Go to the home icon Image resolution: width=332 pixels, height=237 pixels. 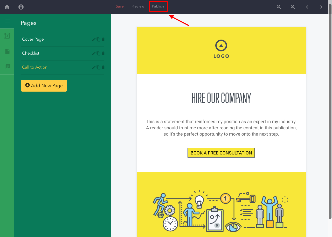7,7
